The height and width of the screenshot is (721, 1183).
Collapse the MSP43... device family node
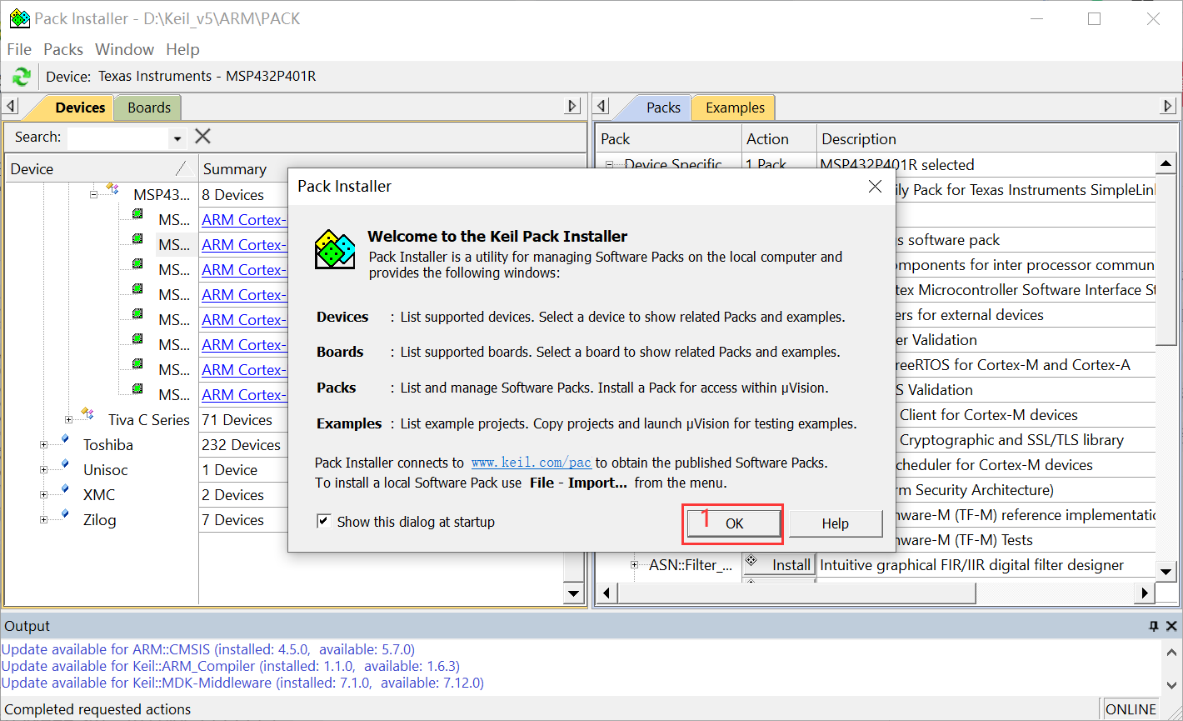[94, 194]
